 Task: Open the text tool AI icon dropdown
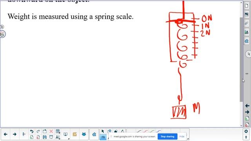click(58, 137)
